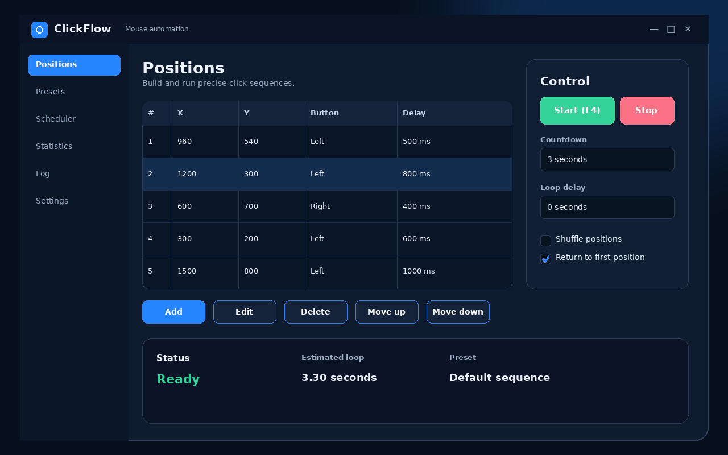Maximize the ClickFlow window
Screen dimensions: 728x455
tap(671, 29)
